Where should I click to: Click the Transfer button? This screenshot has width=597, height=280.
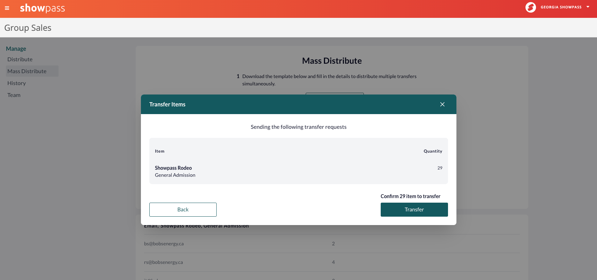414,210
